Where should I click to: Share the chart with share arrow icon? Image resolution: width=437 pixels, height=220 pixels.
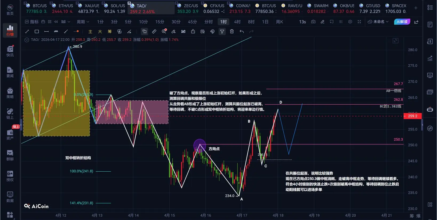(x=416, y=22)
